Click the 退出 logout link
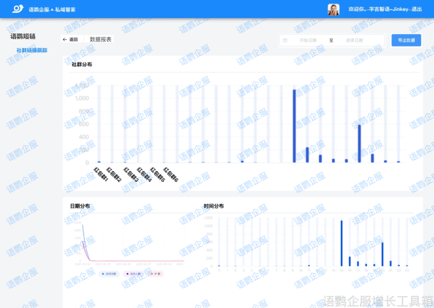The height and width of the screenshot is (308, 434). 416,8
